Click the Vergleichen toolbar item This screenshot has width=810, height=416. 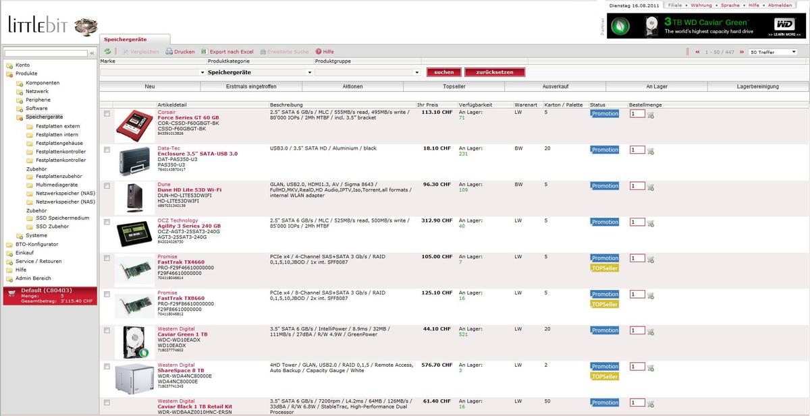140,51
